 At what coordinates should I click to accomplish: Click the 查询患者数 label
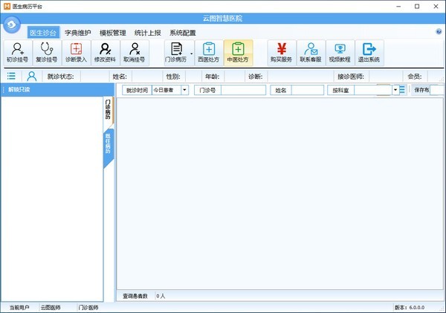135,296
